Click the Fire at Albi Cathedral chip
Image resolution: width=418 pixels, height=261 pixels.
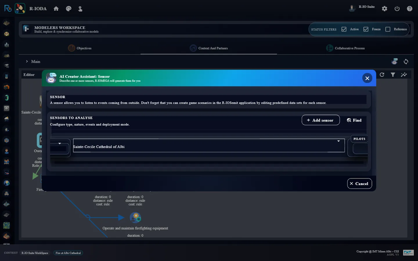68,253
